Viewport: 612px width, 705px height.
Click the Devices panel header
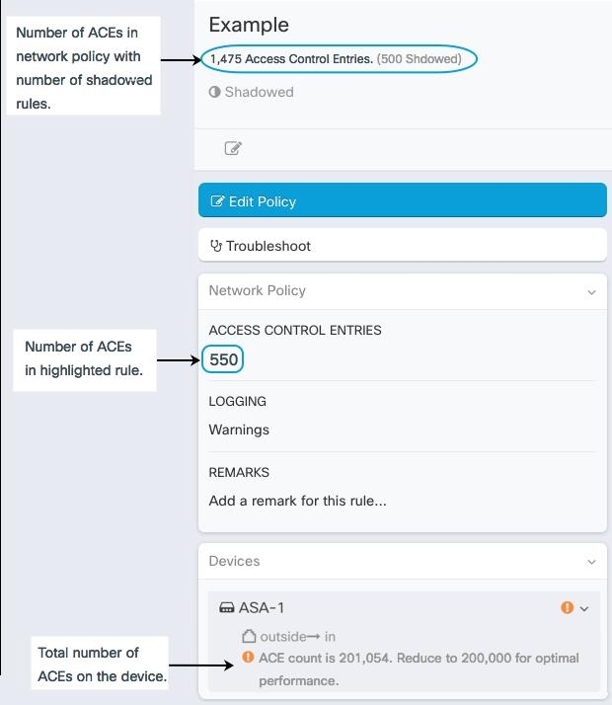point(235,561)
